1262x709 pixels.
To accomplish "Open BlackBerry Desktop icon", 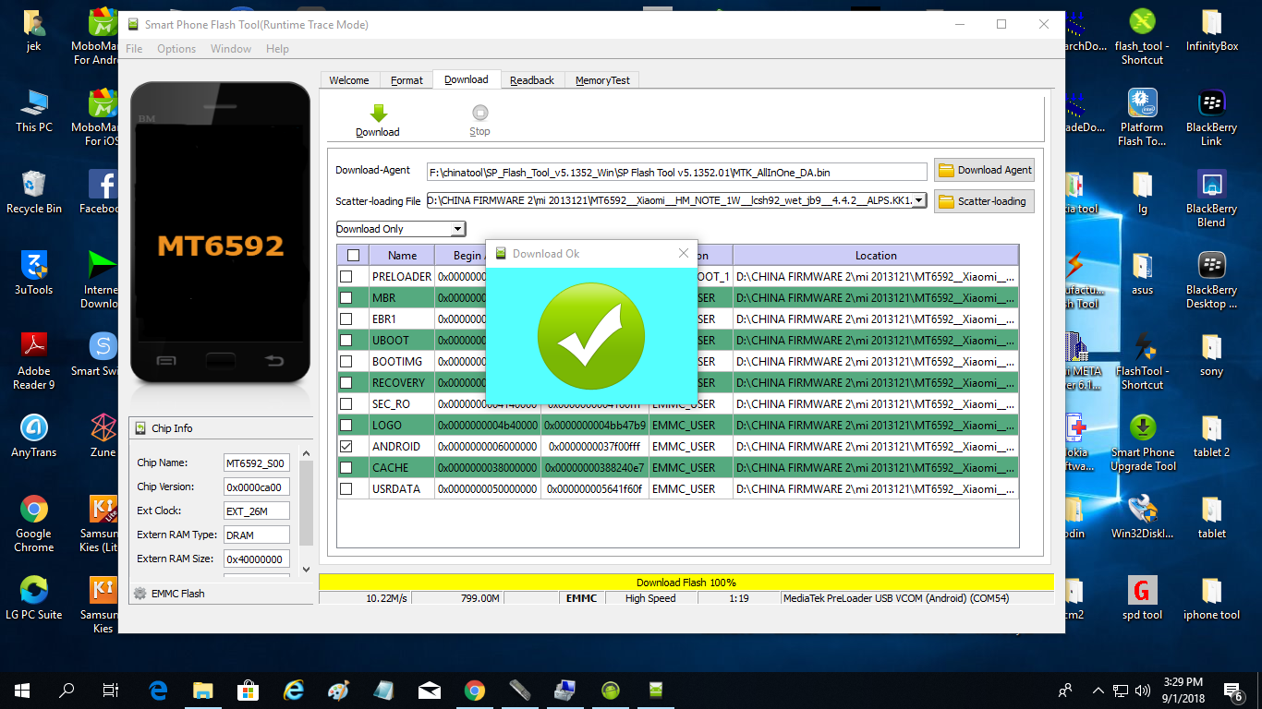I will 1211,280.
